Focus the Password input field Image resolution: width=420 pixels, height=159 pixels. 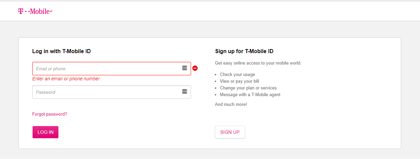[111, 92]
